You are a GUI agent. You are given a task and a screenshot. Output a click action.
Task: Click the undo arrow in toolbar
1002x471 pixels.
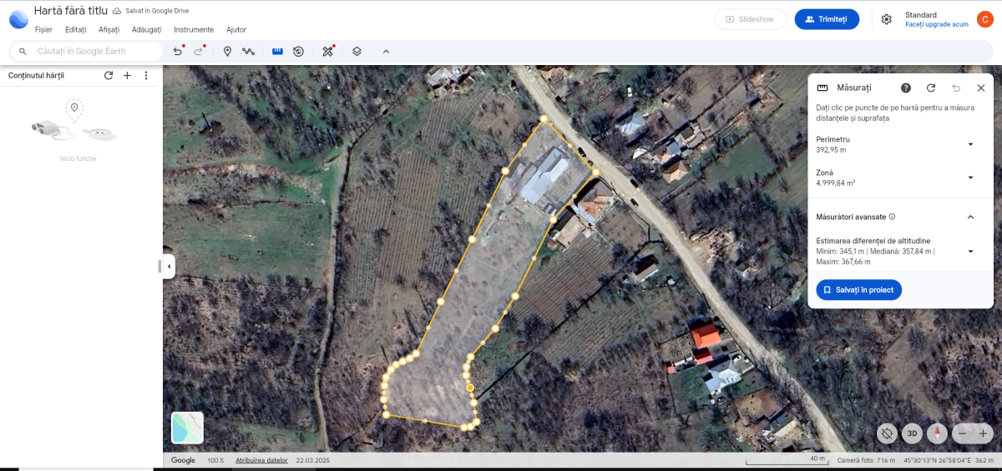(178, 51)
